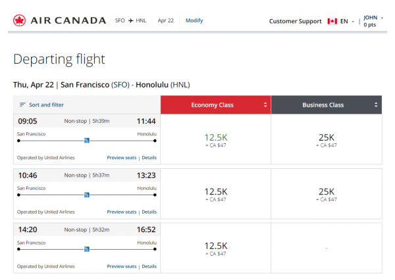Click the Canadian flag icon
This screenshot has height=280, width=395.
click(x=332, y=21)
